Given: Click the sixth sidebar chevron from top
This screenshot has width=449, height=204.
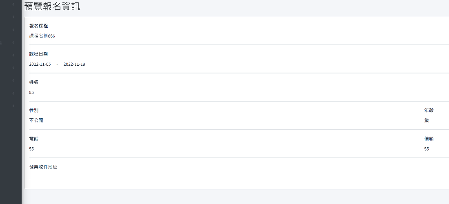Looking at the screenshot, I should pyautogui.click(x=13, y=68).
